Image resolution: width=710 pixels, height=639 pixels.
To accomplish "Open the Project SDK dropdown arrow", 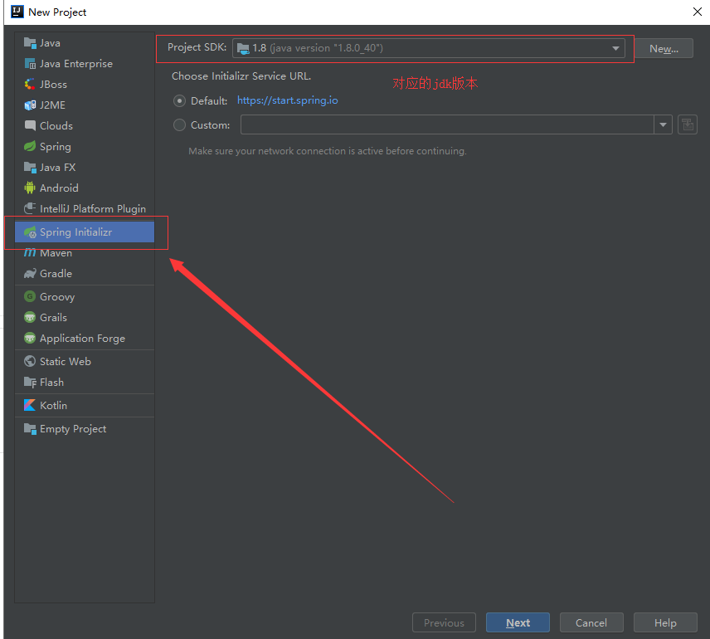I will click(615, 48).
